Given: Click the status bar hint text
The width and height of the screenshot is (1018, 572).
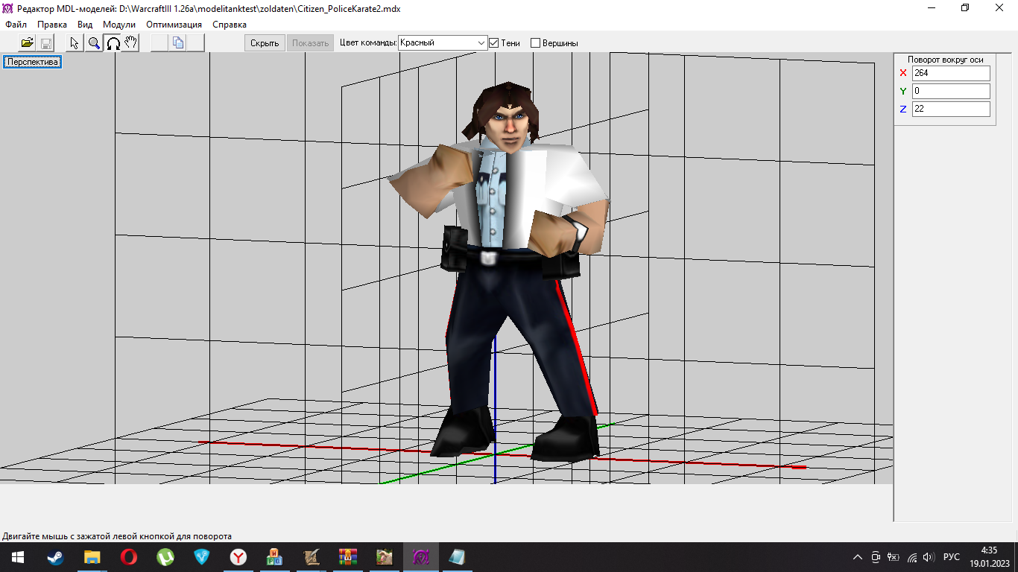Looking at the screenshot, I should click(x=117, y=536).
